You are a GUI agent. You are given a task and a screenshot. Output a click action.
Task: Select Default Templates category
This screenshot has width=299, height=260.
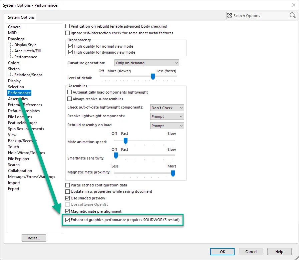coord(24,111)
